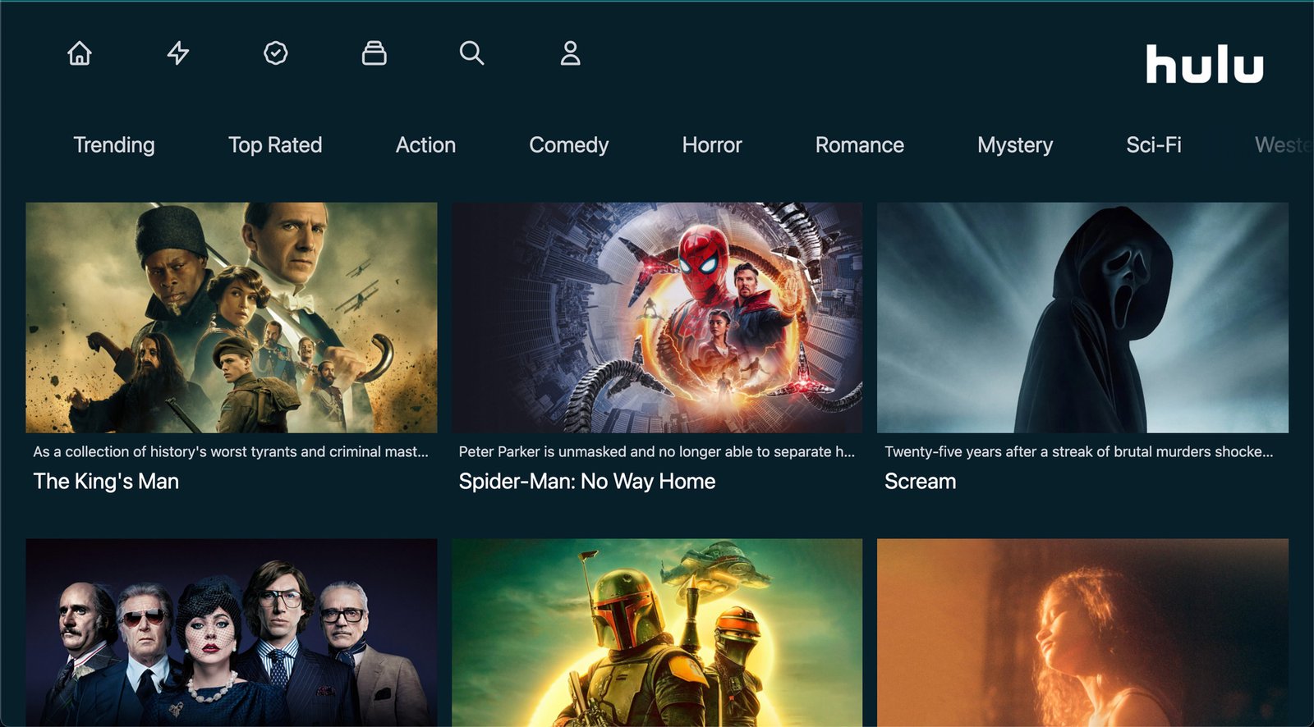Click description 'Twenty-five years after a streak'
1314x727 pixels.
1079,452
